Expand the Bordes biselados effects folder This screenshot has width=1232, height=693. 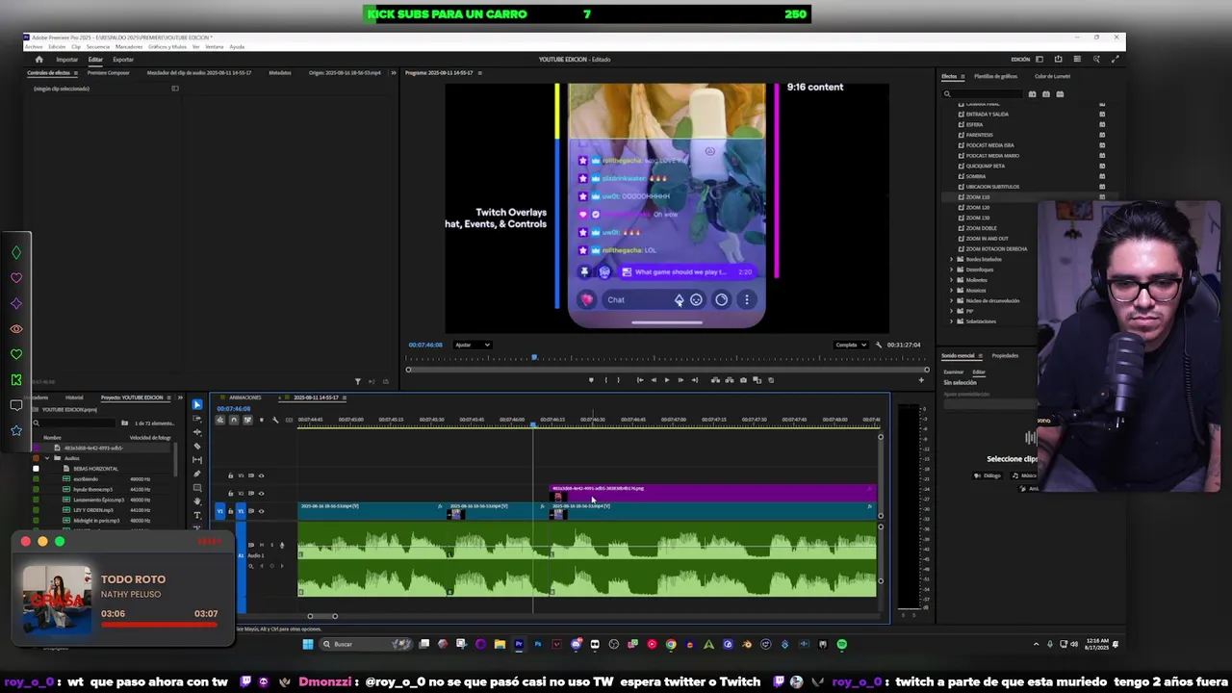[952, 260]
